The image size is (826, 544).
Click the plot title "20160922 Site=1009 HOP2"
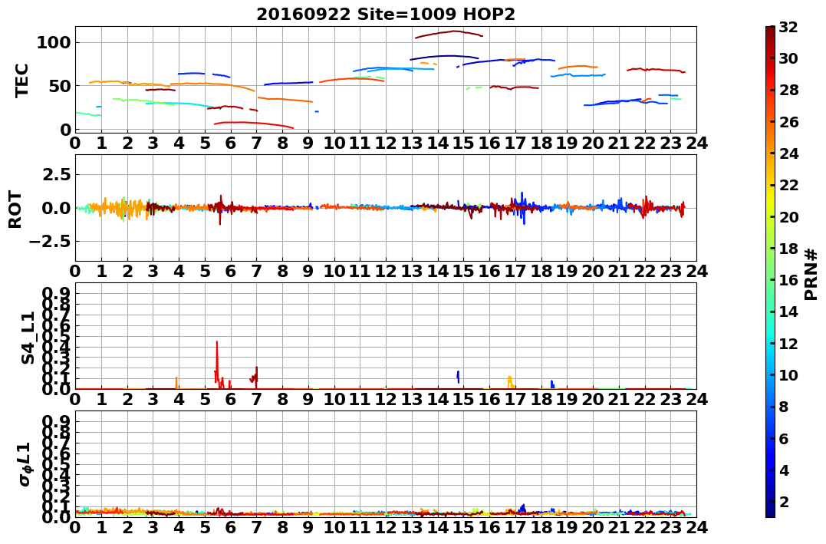[386, 15]
